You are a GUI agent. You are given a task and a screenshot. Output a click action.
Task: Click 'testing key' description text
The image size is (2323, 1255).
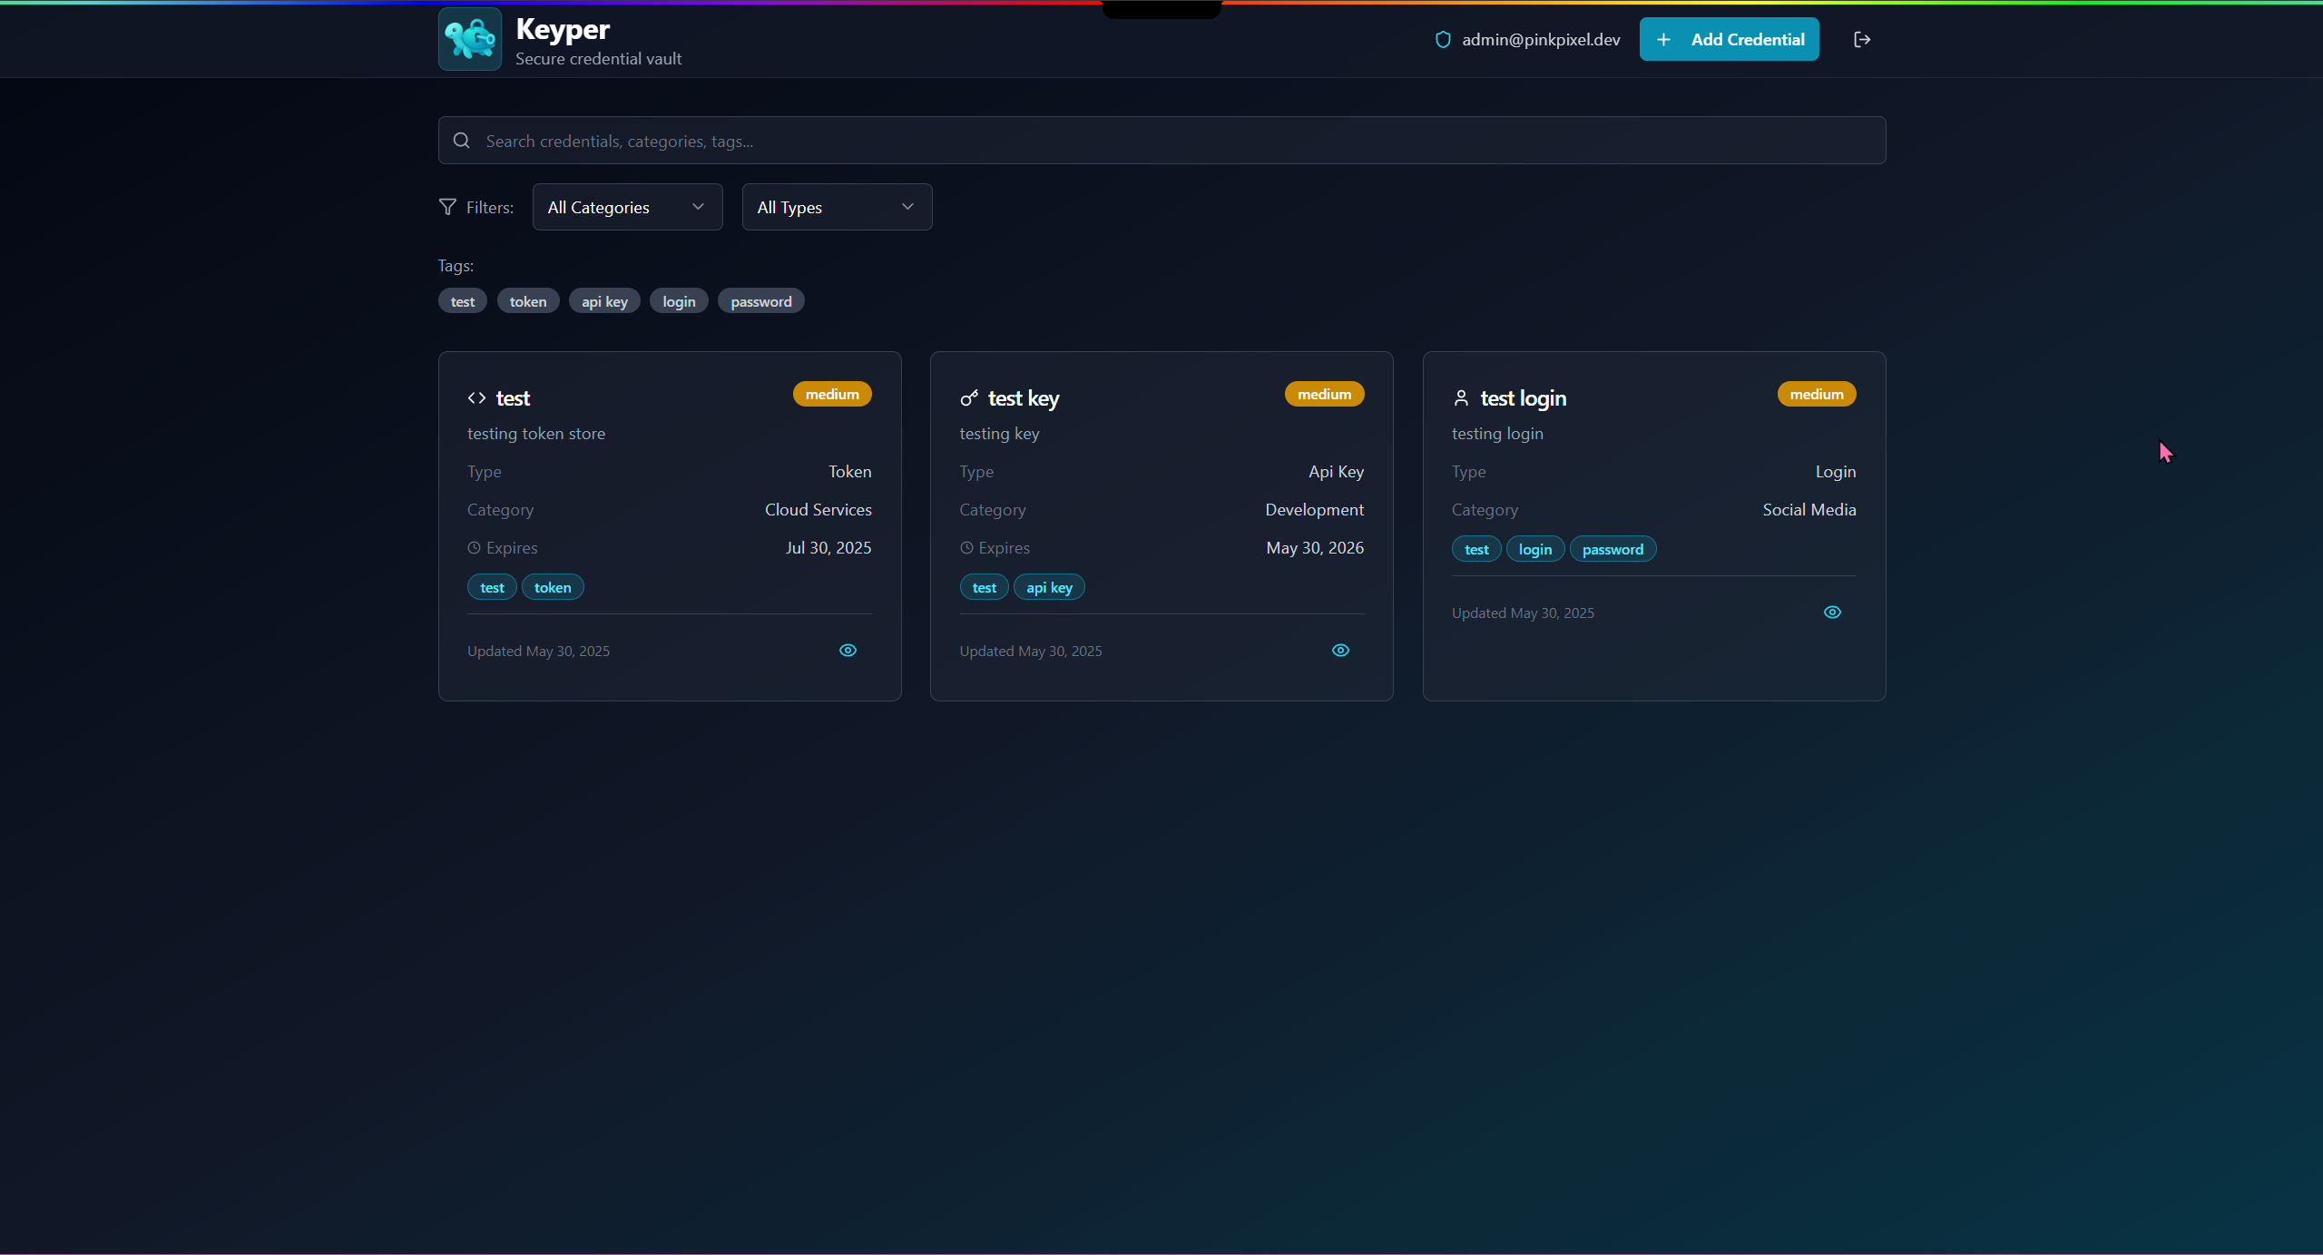pos(999,434)
